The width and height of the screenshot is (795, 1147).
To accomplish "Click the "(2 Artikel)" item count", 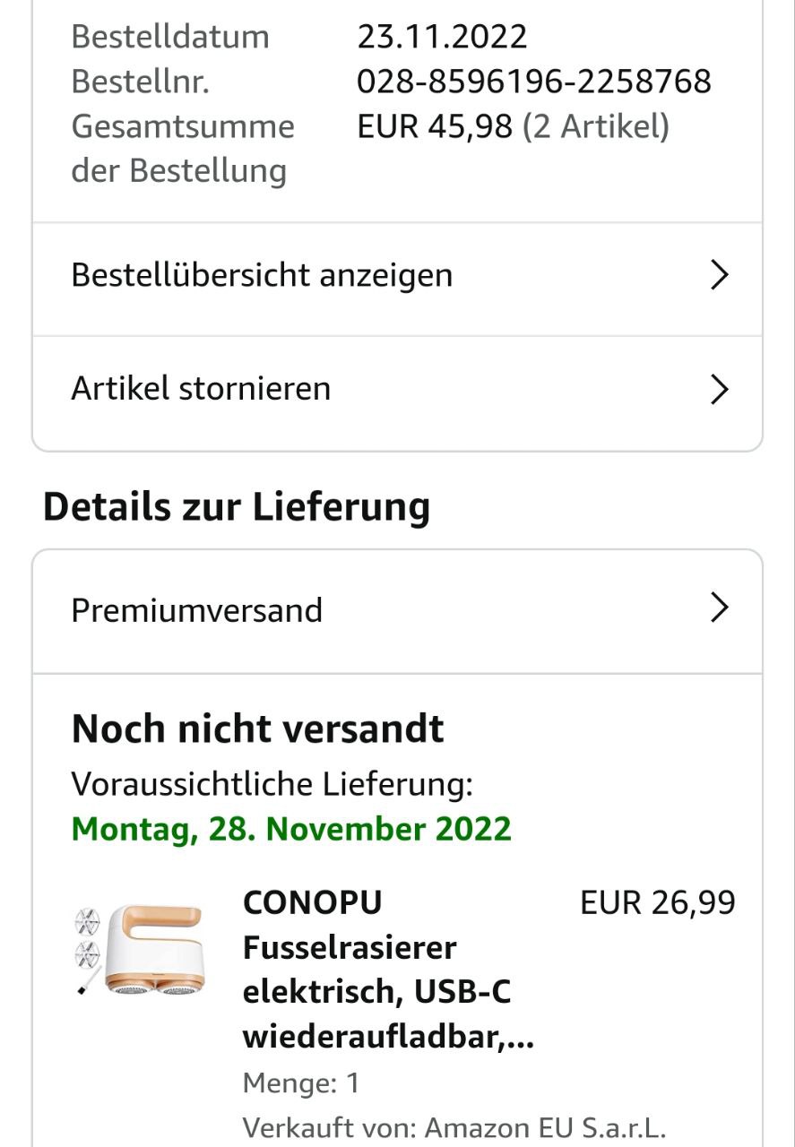I will (x=595, y=126).
